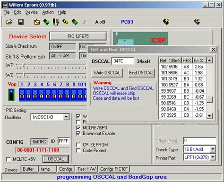Open the Help menu
The height and width of the screenshot is (182, 224).
62,12
